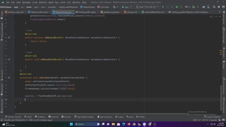Open the Project tool window in the left sidebar

coord(2,15)
